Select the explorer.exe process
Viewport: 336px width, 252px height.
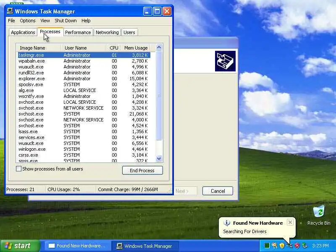(x=84, y=79)
